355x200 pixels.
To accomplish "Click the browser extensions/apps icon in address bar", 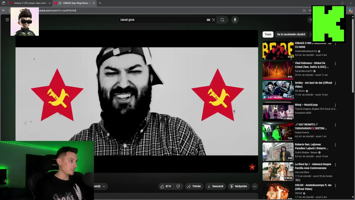I will point(304,11).
